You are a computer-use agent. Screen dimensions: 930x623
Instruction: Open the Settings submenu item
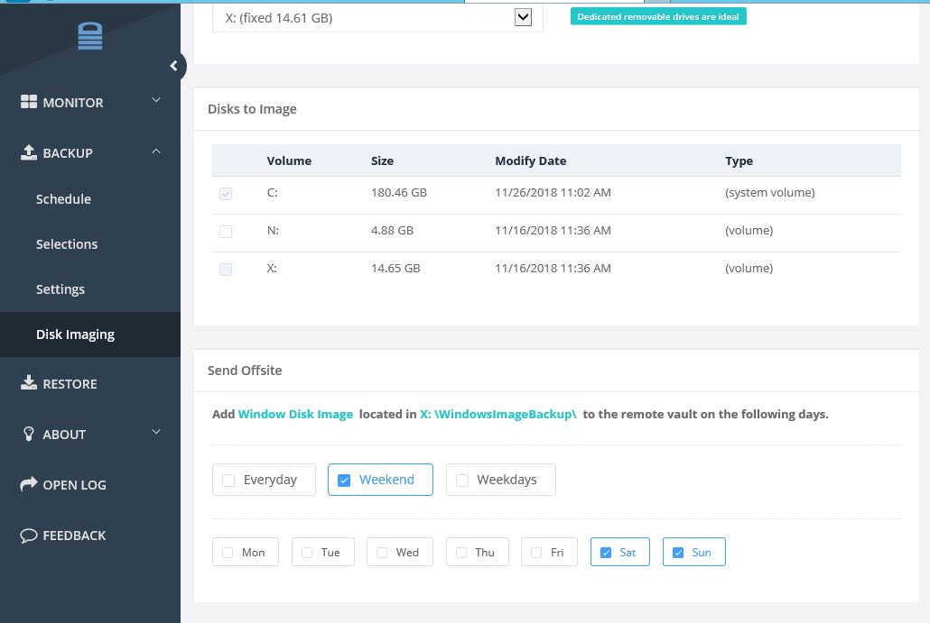tap(60, 289)
